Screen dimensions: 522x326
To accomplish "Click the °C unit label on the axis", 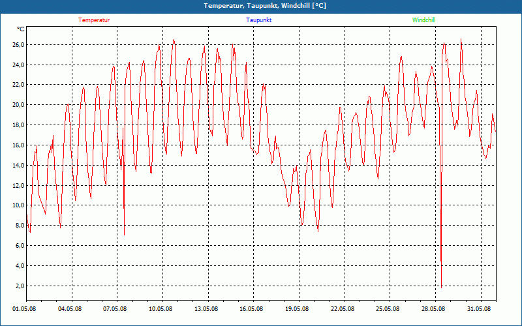I will 21,29.
